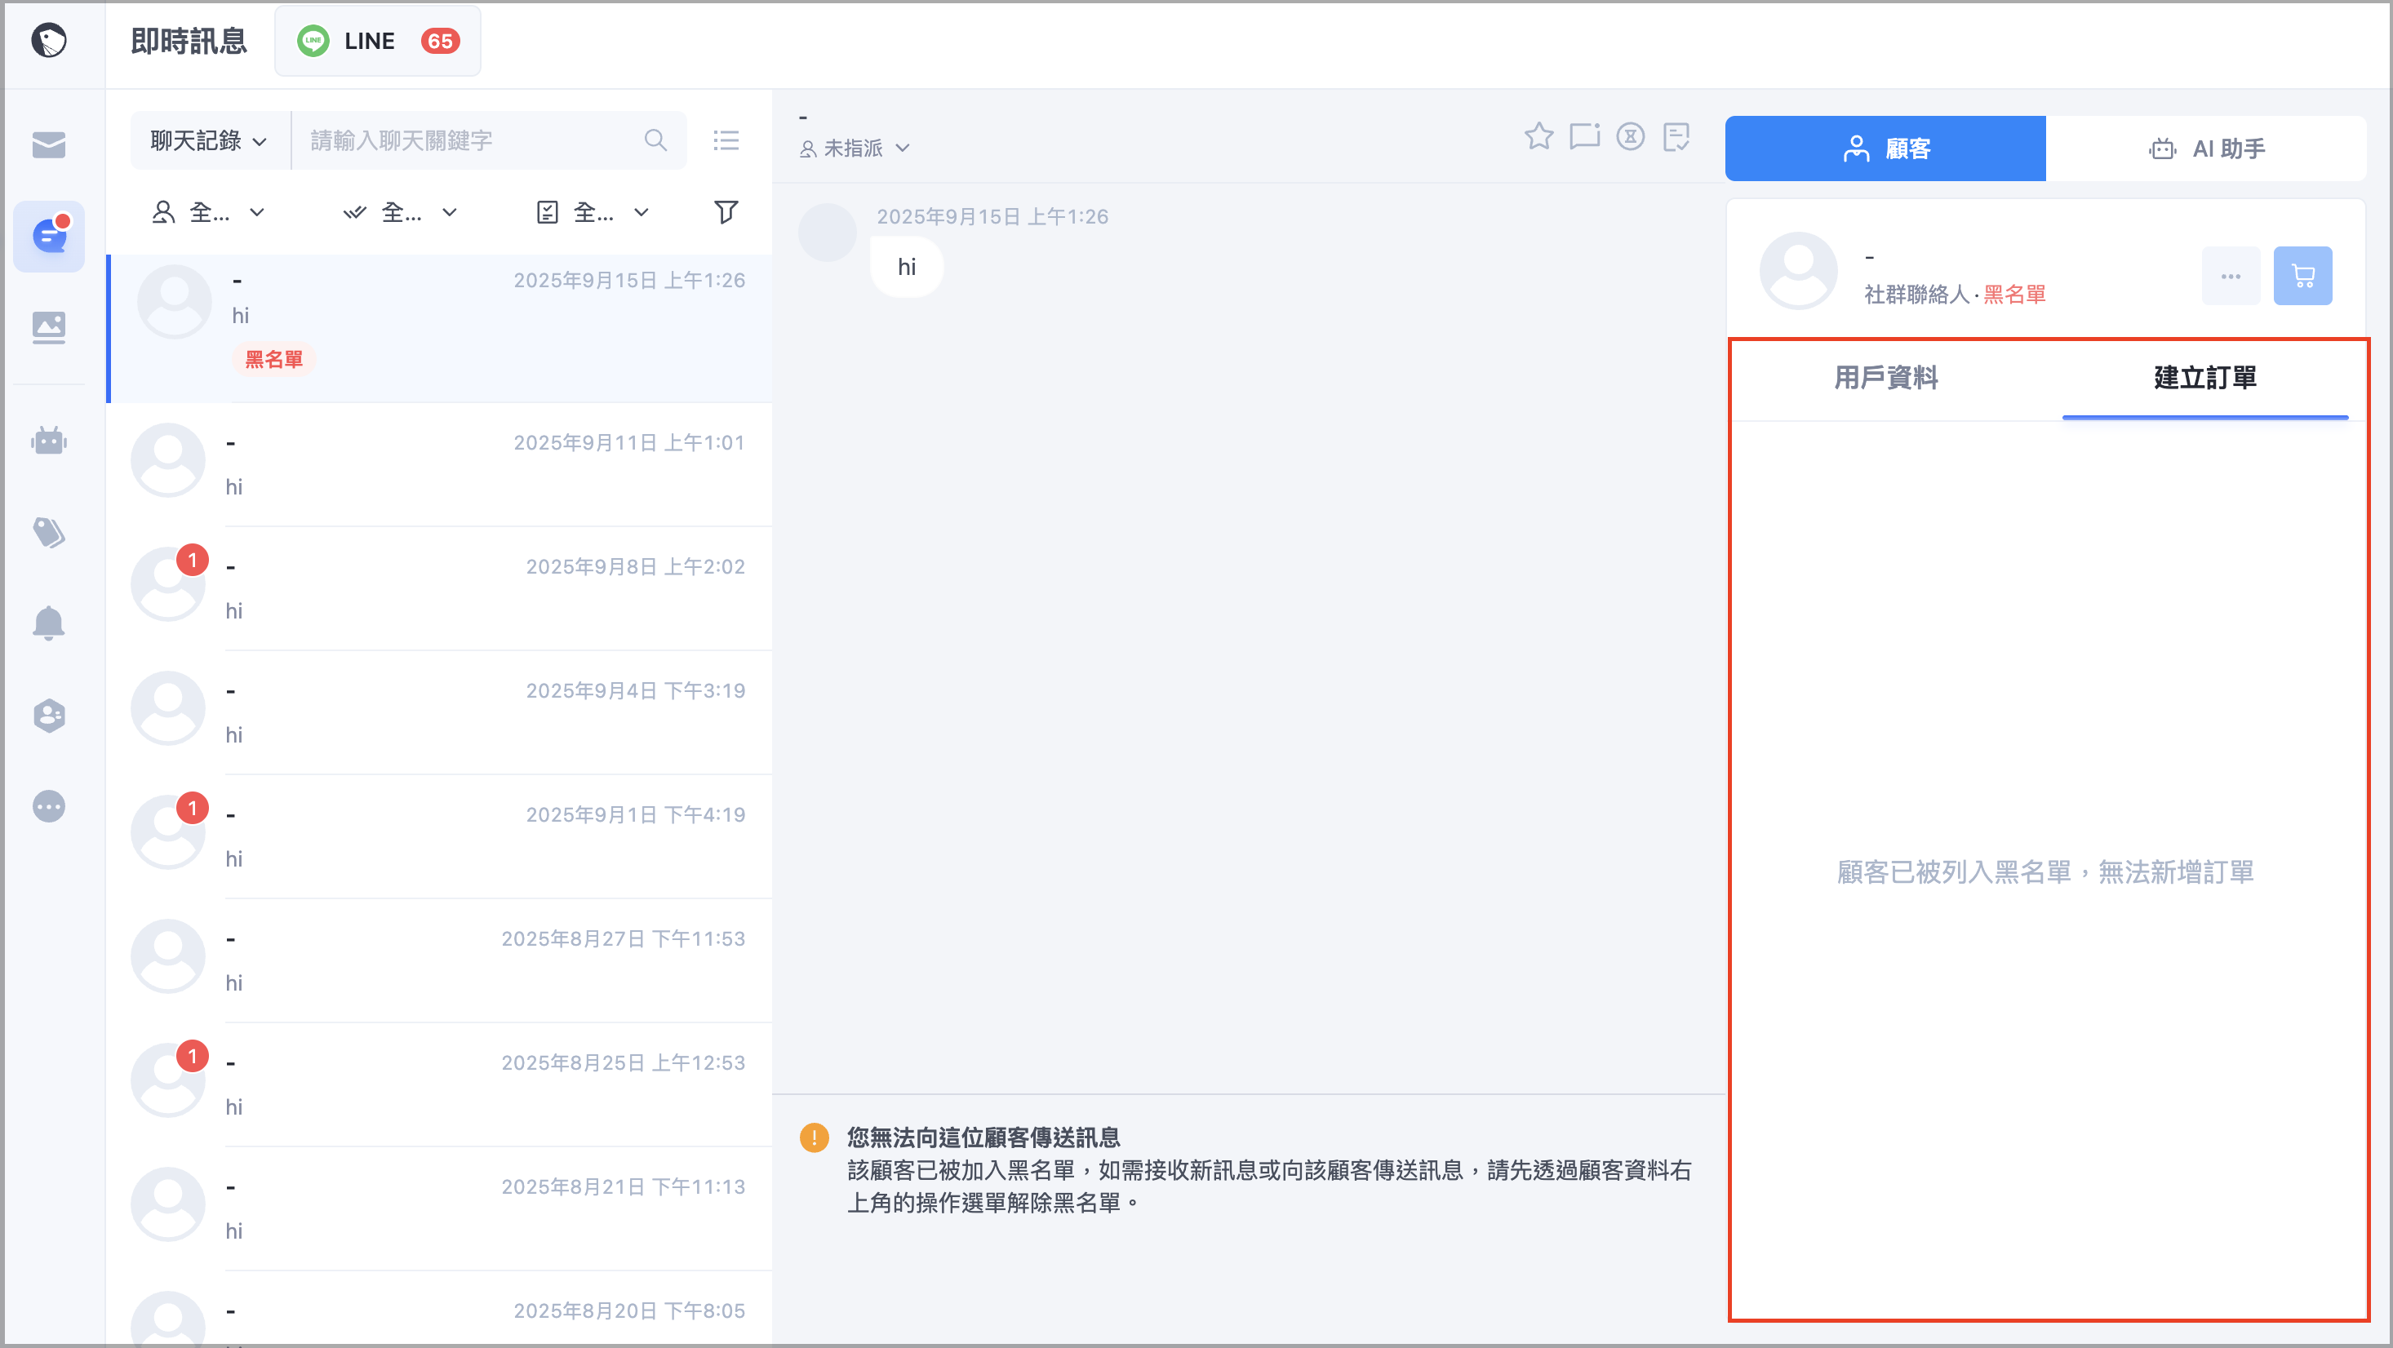The width and height of the screenshot is (2393, 1348).
Task: Open the image gallery sidebar icon
Action: coord(48,328)
